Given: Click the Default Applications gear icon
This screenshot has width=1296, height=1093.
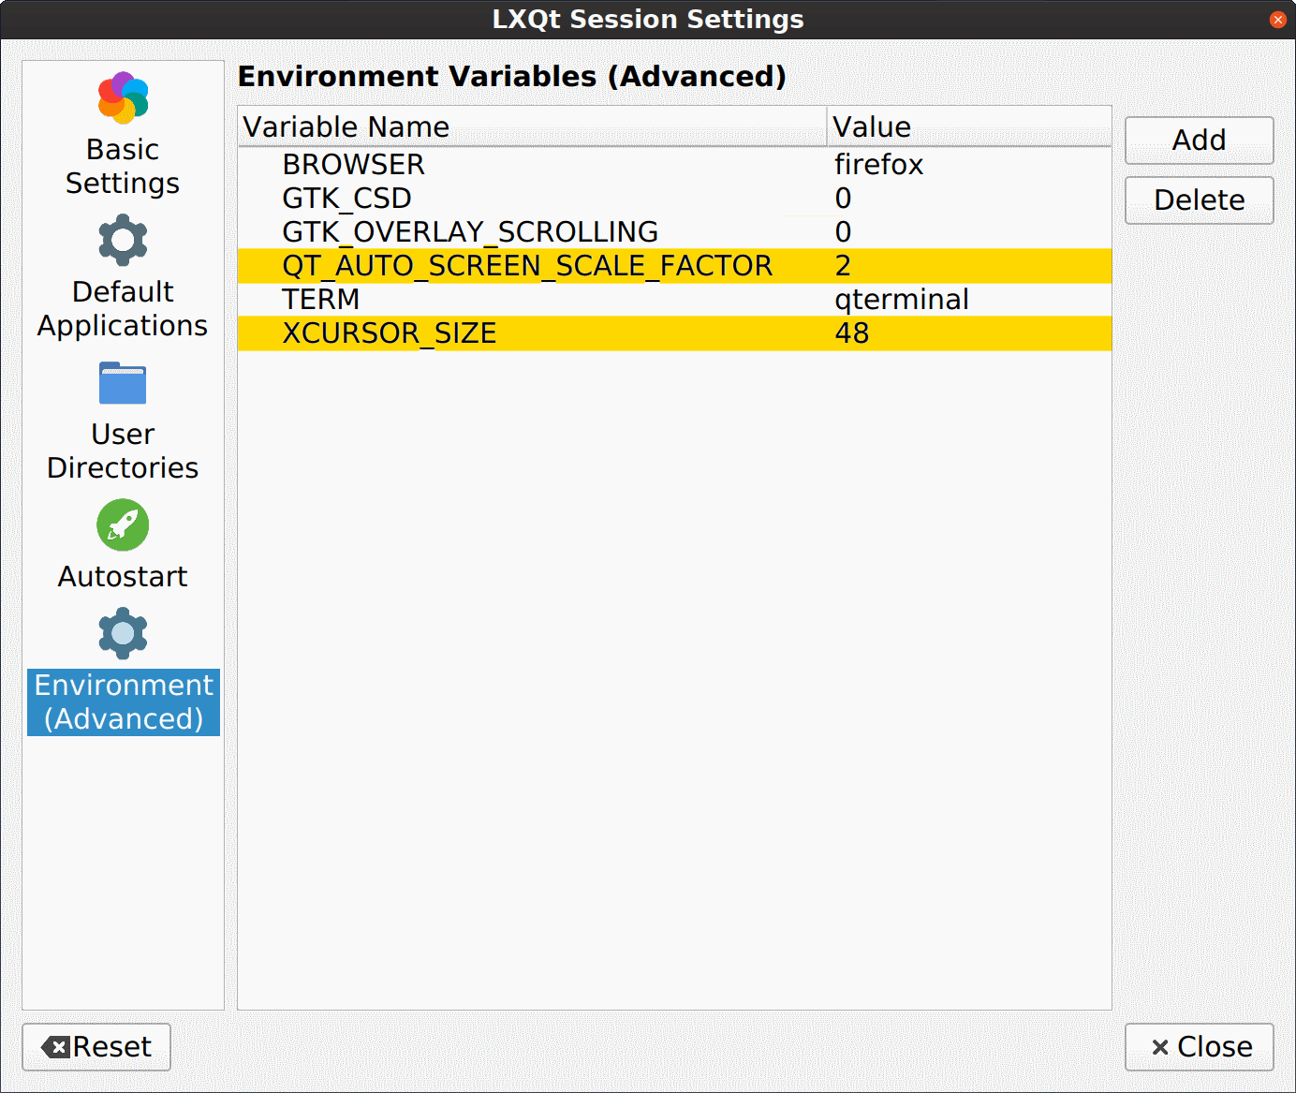Looking at the screenshot, I should click(123, 241).
